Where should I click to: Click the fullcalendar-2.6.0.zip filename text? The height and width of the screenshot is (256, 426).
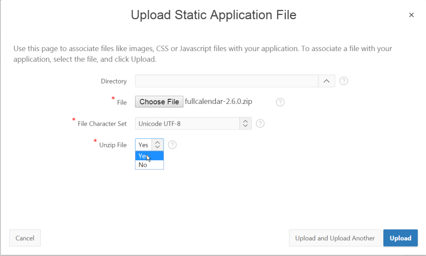click(219, 101)
